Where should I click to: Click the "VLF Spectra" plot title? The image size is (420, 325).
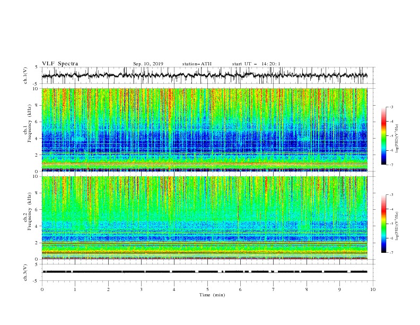(60, 64)
